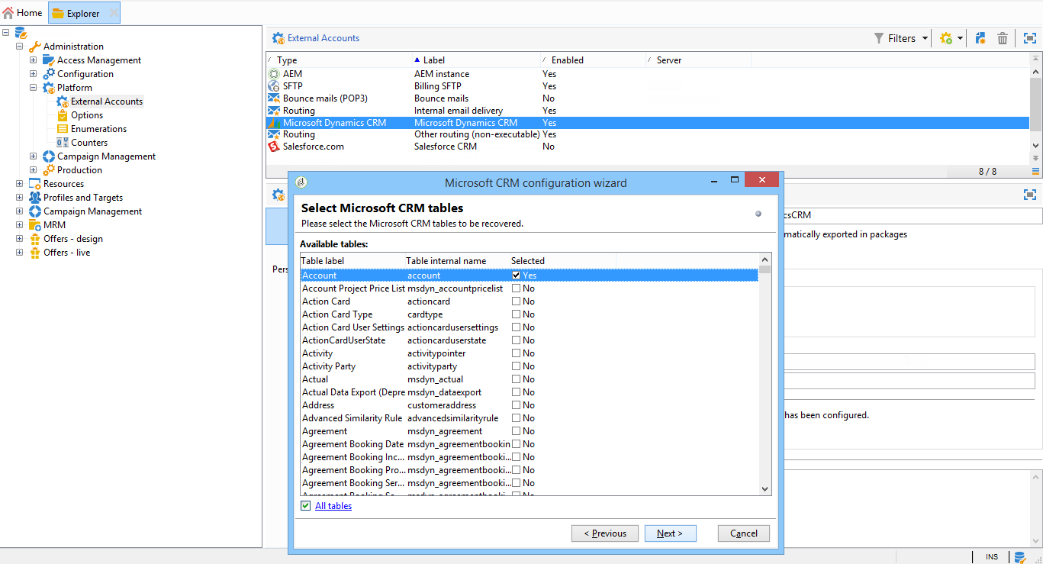Check the Action Card checkbox
The width and height of the screenshot is (1043, 564).
tap(517, 301)
